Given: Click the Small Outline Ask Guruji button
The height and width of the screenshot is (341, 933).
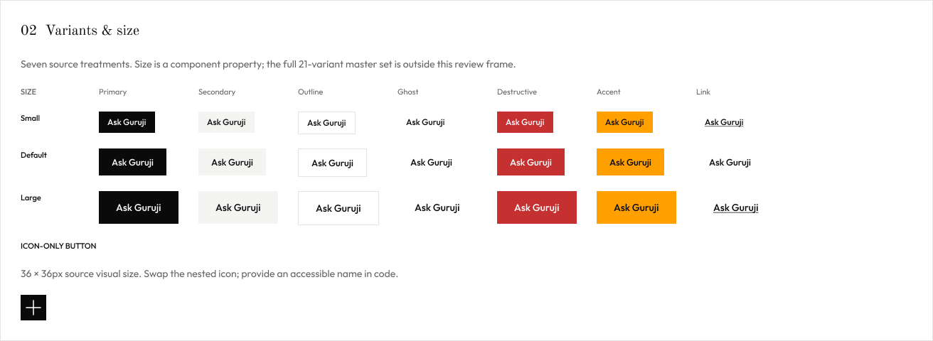Looking at the screenshot, I should (326, 123).
